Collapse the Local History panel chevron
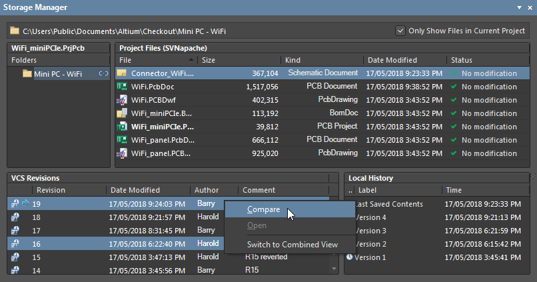Viewport: 537px width, 282px height. [532, 177]
